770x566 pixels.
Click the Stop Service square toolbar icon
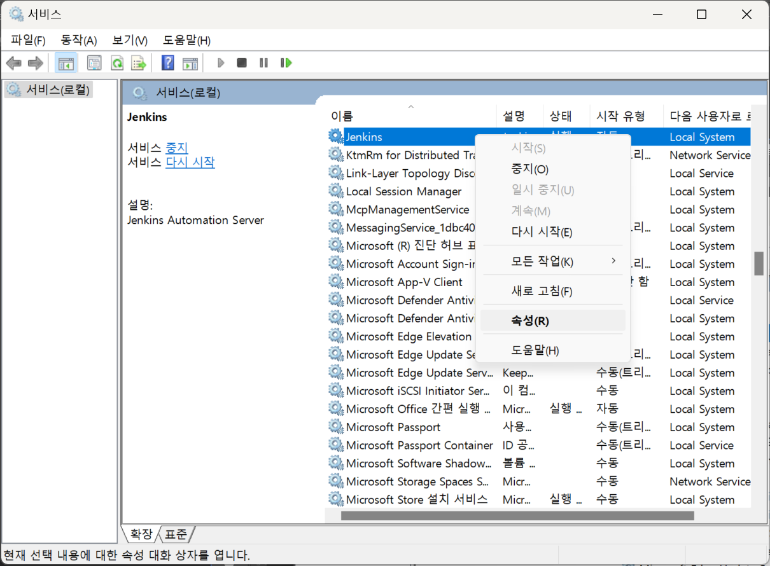click(242, 63)
